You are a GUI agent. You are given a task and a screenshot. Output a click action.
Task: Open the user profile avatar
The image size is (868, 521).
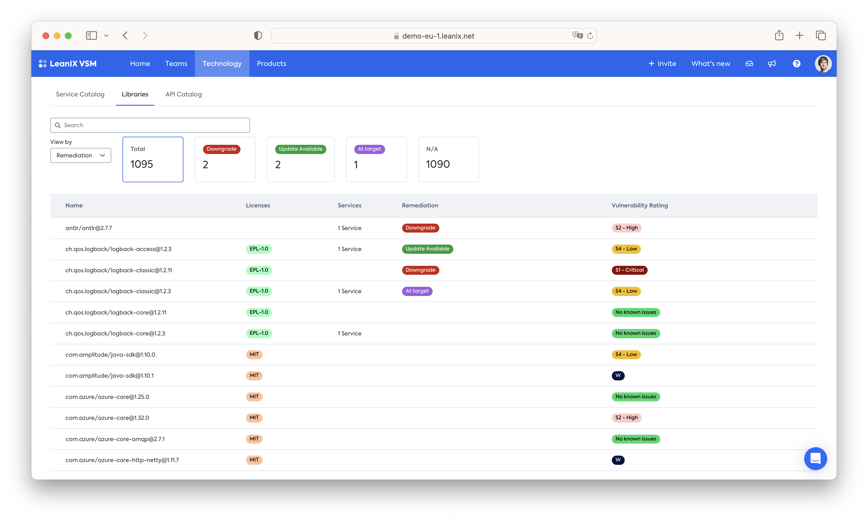(823, 63)
